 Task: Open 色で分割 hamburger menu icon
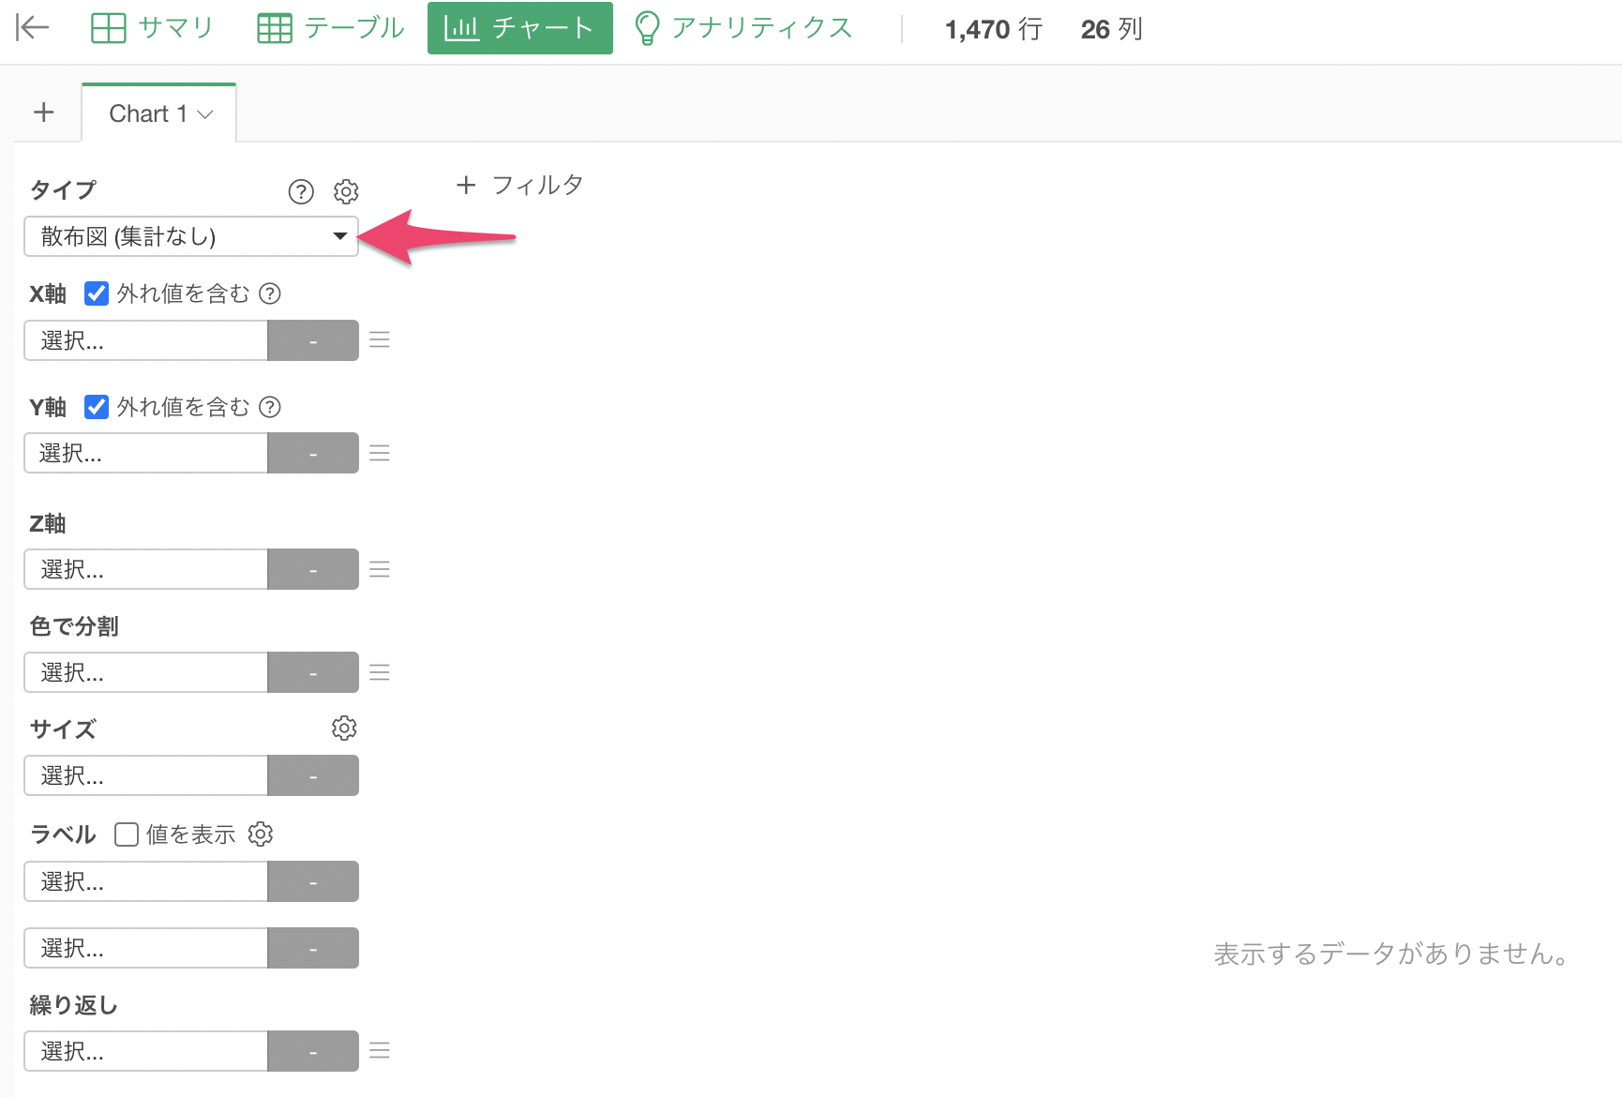tap(380, 671)
